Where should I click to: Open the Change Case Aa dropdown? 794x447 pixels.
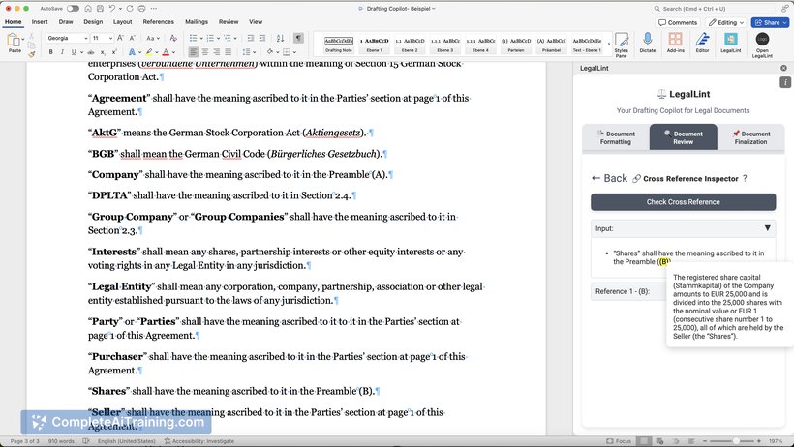tap(153, 38)
